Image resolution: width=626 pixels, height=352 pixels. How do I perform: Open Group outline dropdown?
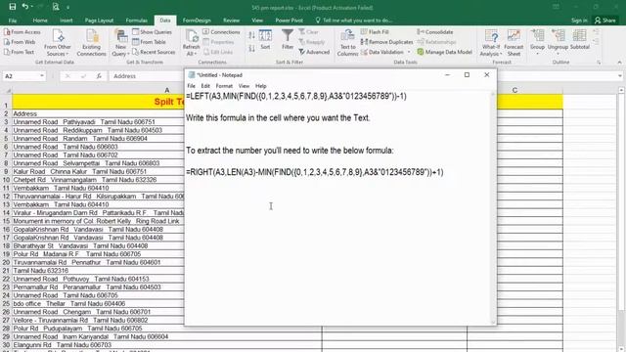[x=537, y=43]
